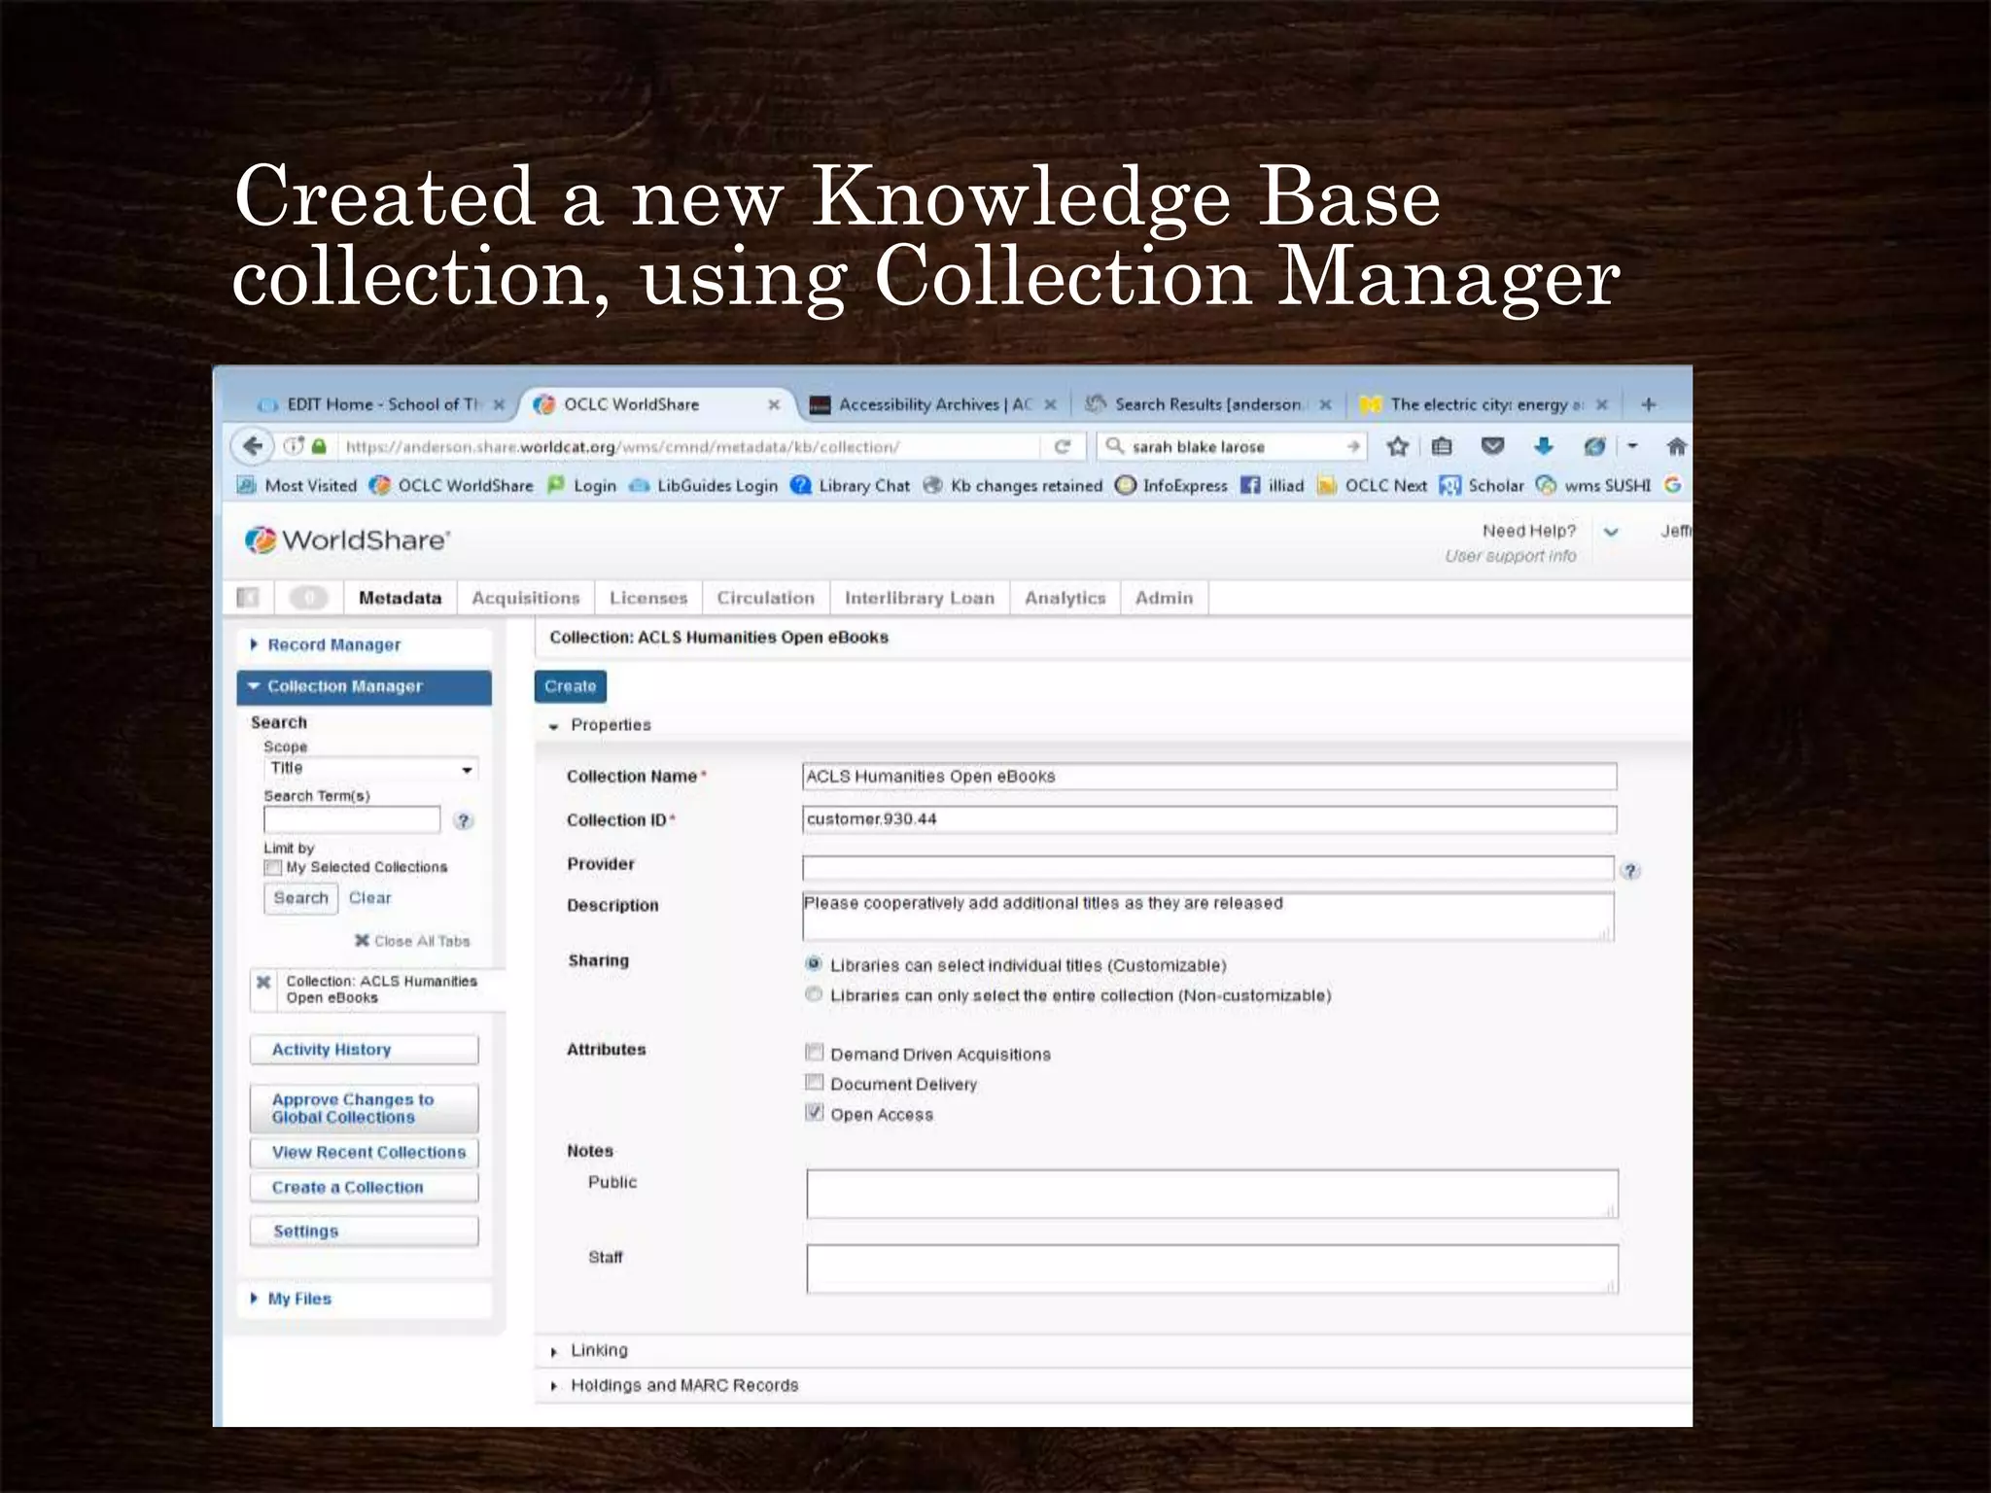Switch to the Analytics tab

[1065, 598]
